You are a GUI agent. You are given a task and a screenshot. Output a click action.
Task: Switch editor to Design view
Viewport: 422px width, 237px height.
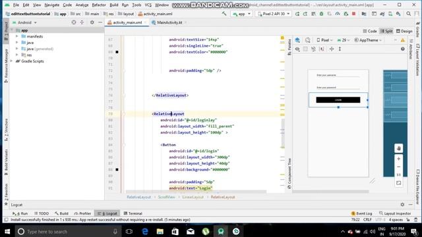click(404, 31)
